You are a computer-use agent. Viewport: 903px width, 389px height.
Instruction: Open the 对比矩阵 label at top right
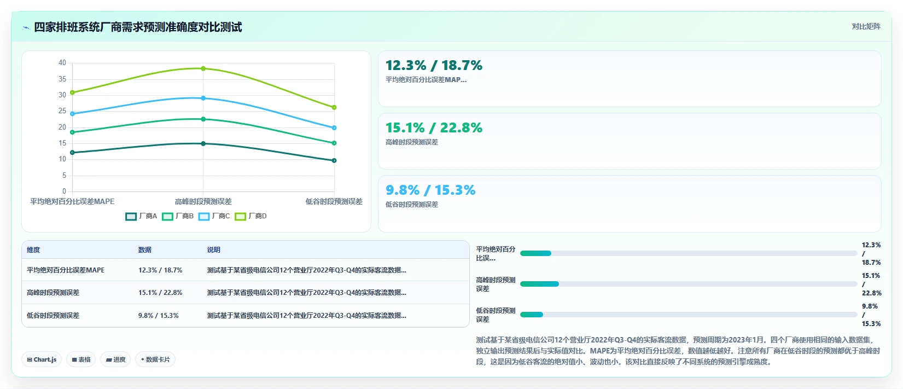[866, 27]
